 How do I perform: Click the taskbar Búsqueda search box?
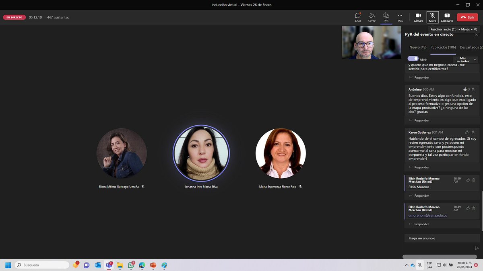coord(42,265)
